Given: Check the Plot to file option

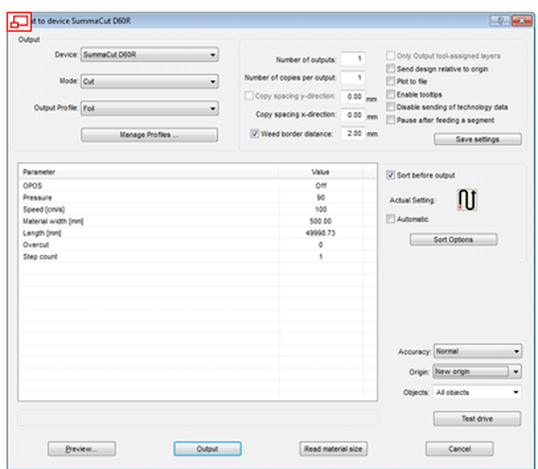Looking at the screenshot, I should tap(391, 81).
